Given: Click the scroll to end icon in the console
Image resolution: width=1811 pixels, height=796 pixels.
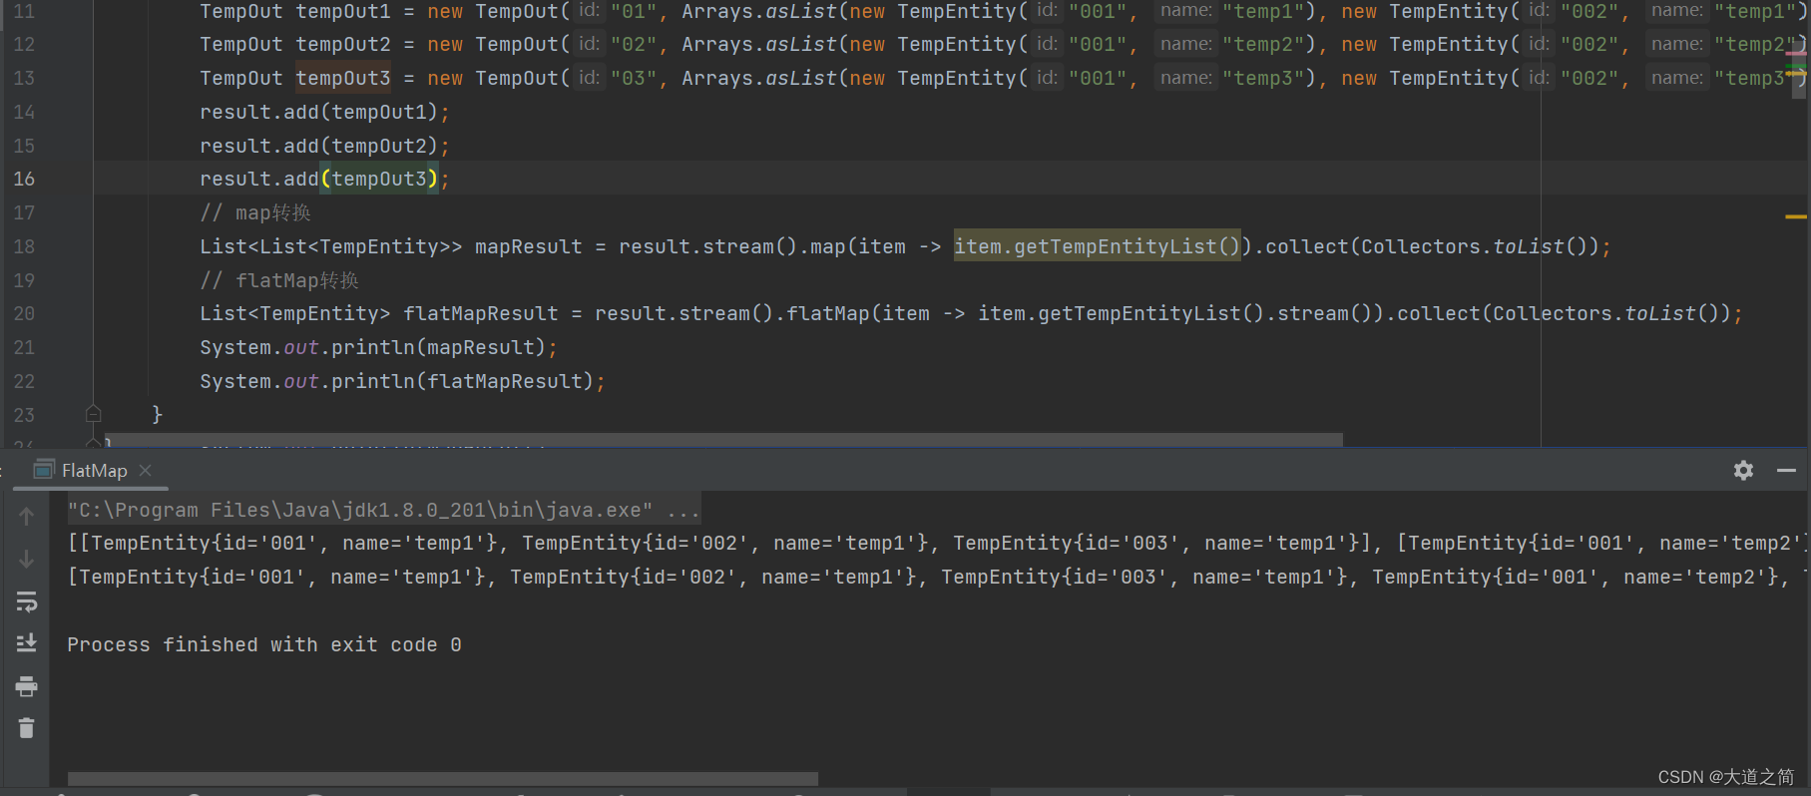Looking at the screenshot, I should [x=27, y=643].
